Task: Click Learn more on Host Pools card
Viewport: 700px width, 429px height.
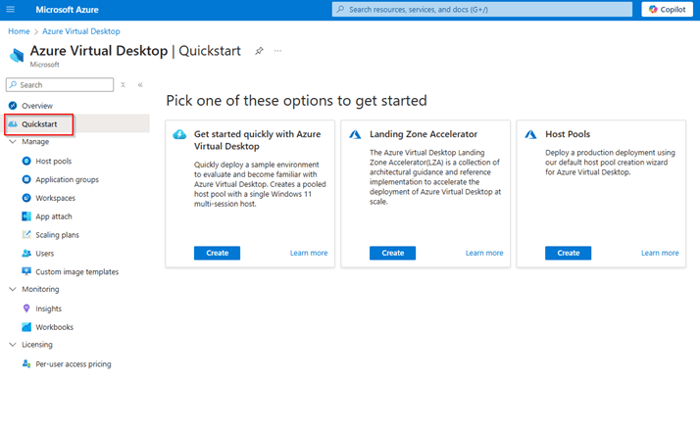Action: click(660, 253)
